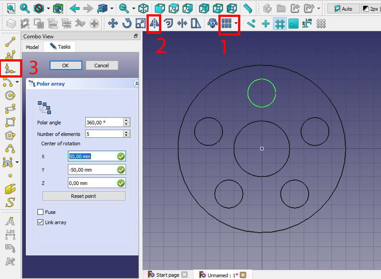Click the Go to linked object icon
The width and height of the screenshot is (381, 279).
pos(102,8)
